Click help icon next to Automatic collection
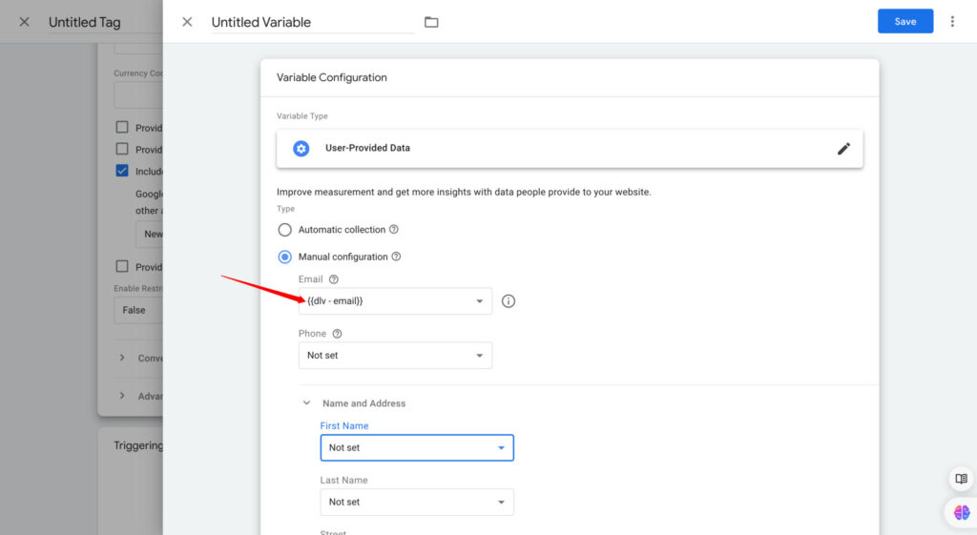 394,230
